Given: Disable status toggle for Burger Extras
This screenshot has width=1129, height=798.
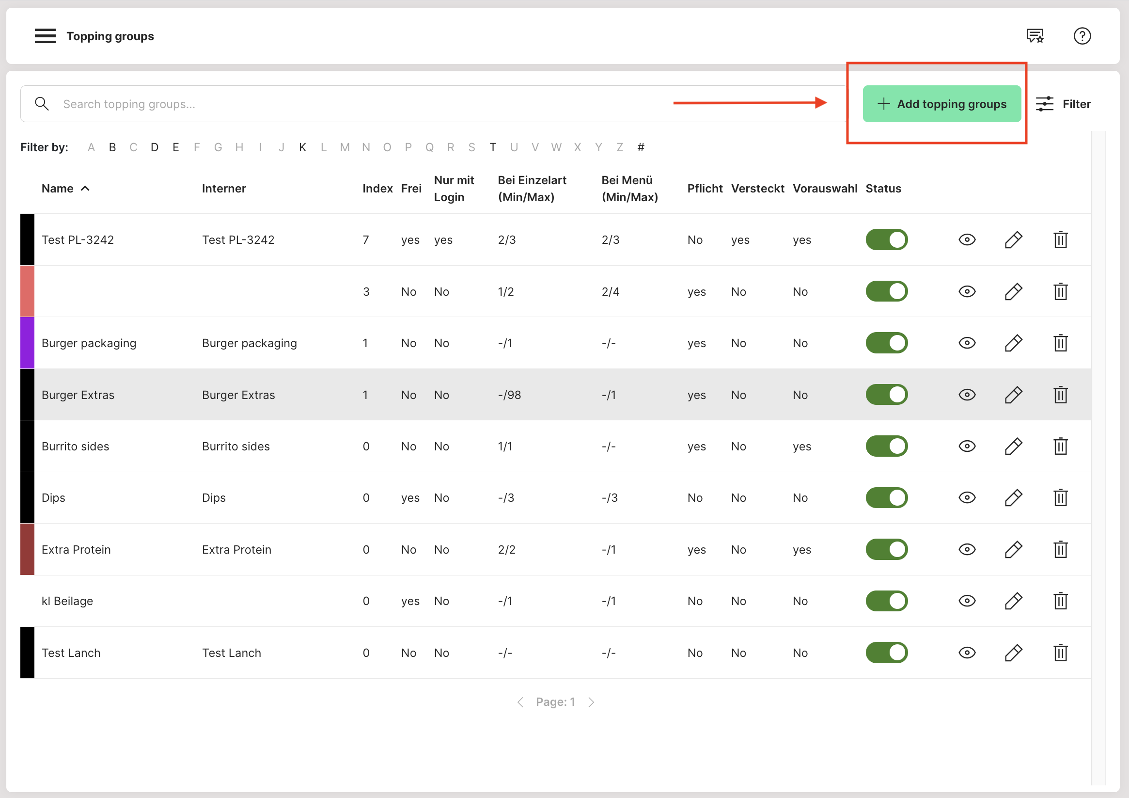Looking at the screenshot, I should pos(886,395).
